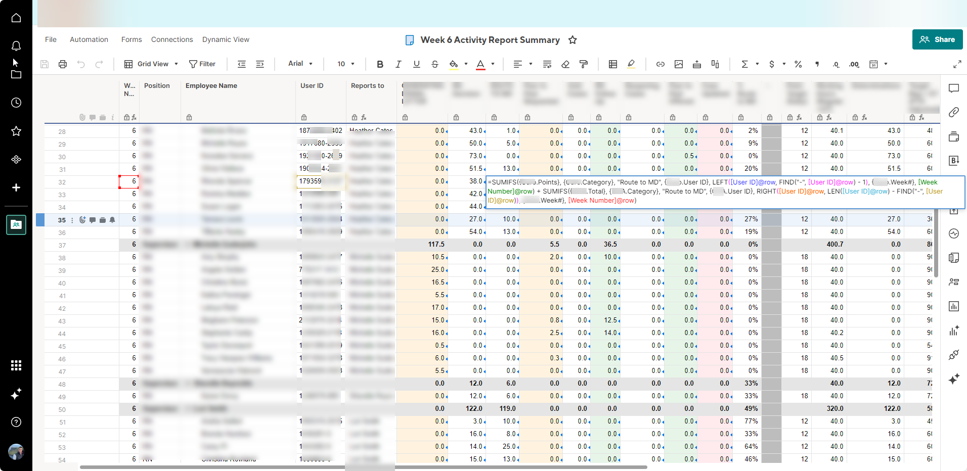
Task: Open the Notifications bell in the sidebar
Action: (16, 46)
